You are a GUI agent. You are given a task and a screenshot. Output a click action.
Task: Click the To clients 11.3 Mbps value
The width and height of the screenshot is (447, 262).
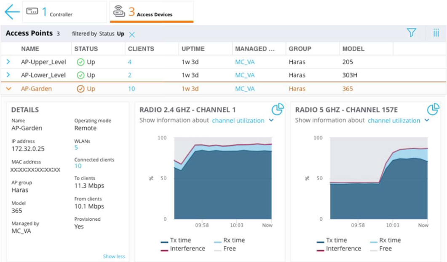[x=89, y=186]
